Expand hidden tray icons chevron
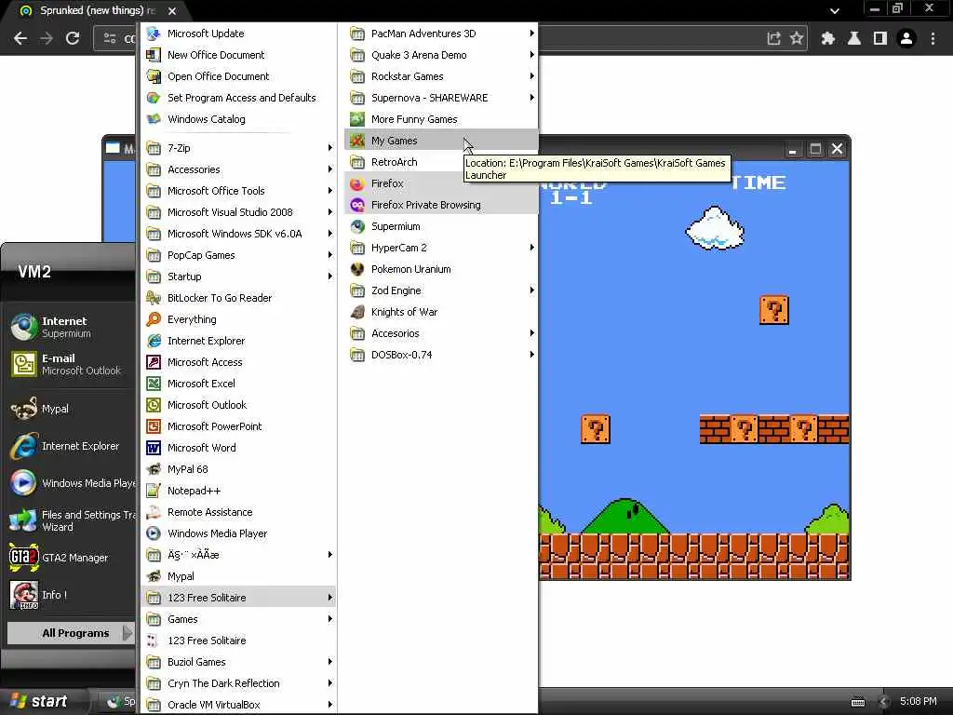The image size is (953, 715). [884, 702]
